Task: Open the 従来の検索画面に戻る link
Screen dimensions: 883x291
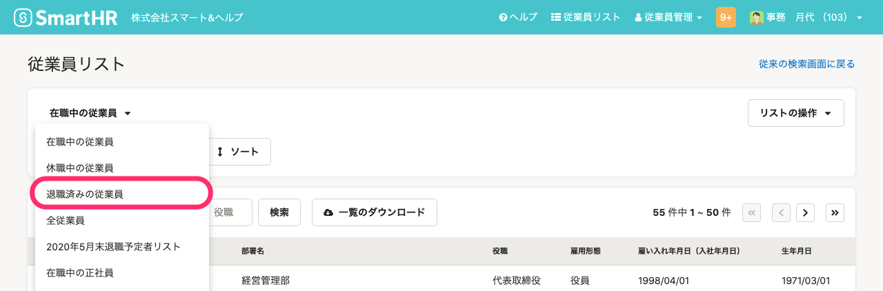Action: (x=806, y=64)
